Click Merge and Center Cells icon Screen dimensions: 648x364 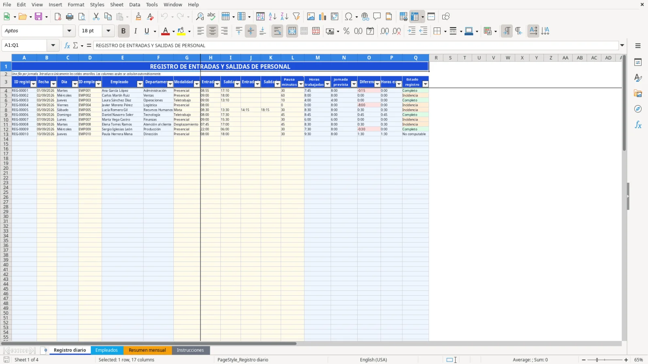[292, 31]
